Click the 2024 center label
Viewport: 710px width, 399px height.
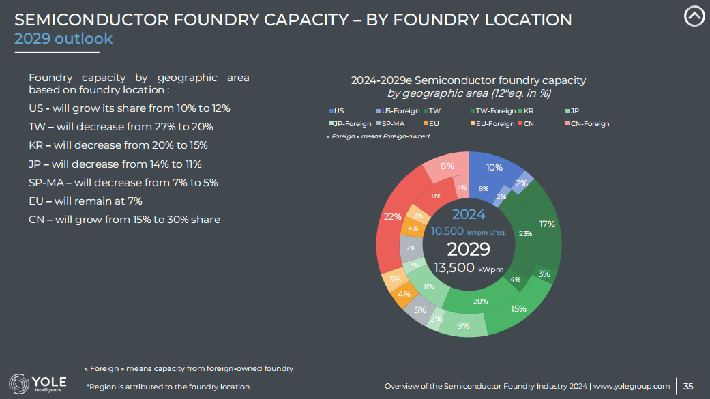468,214
